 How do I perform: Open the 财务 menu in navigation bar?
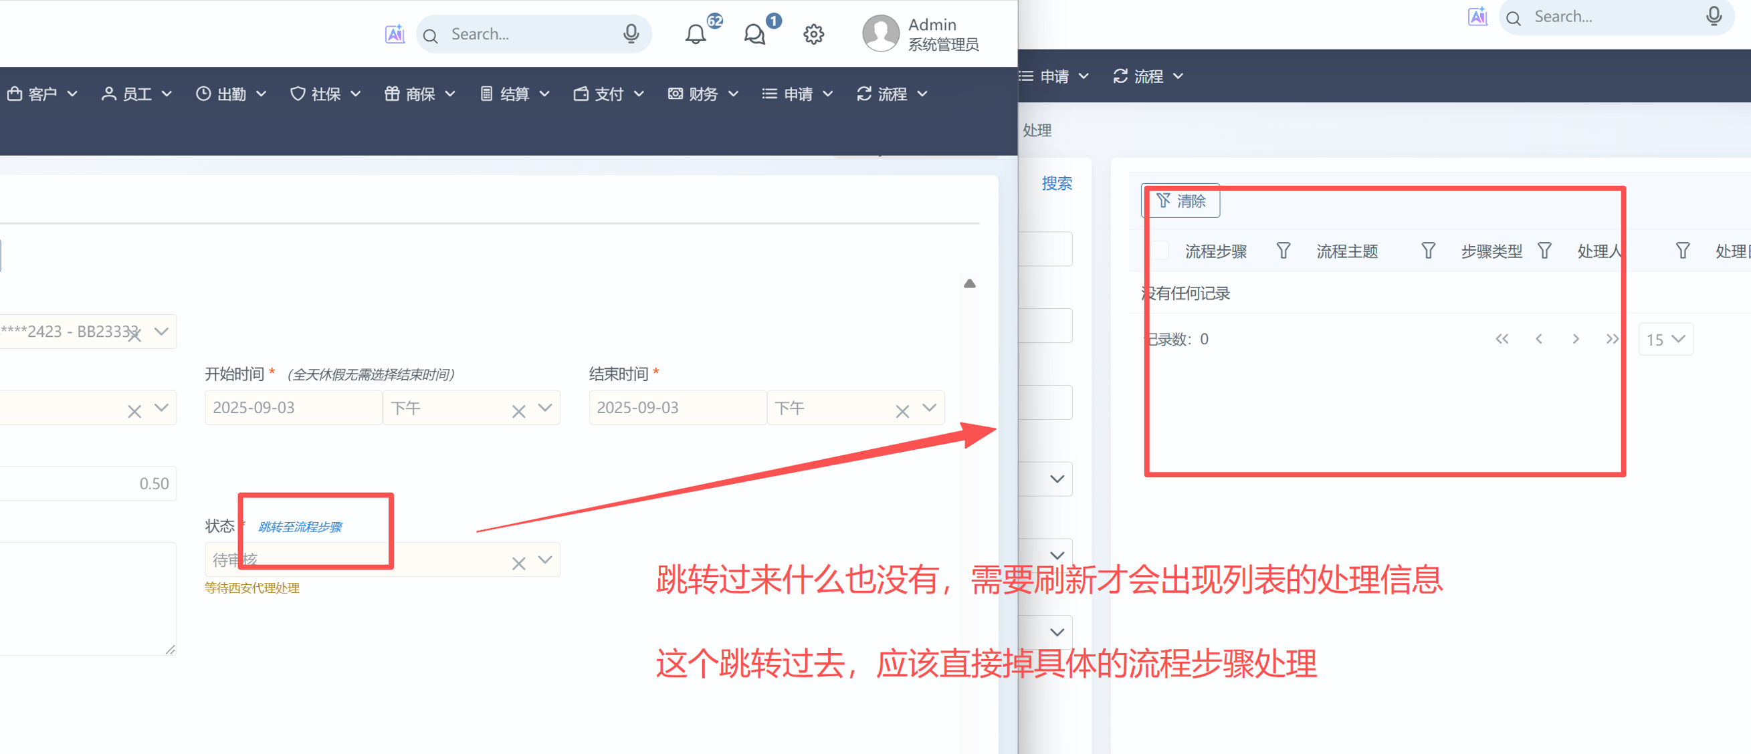tap(703, 94)
